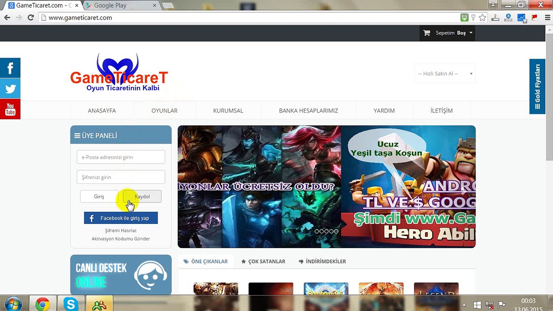This screenshot has width=553, height=311.
Task: Open the YouTube sidebar icon
Action: tap(10, 109)
